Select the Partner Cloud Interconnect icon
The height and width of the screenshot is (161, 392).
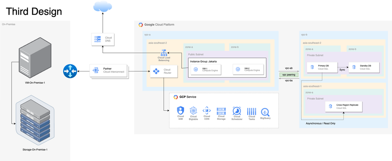click(x=96, y=70)
